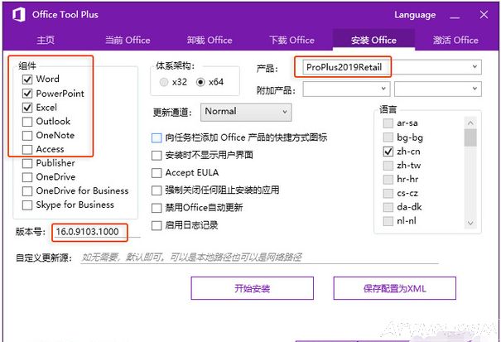Select the x64 architecture radio button

click(200, 82)
